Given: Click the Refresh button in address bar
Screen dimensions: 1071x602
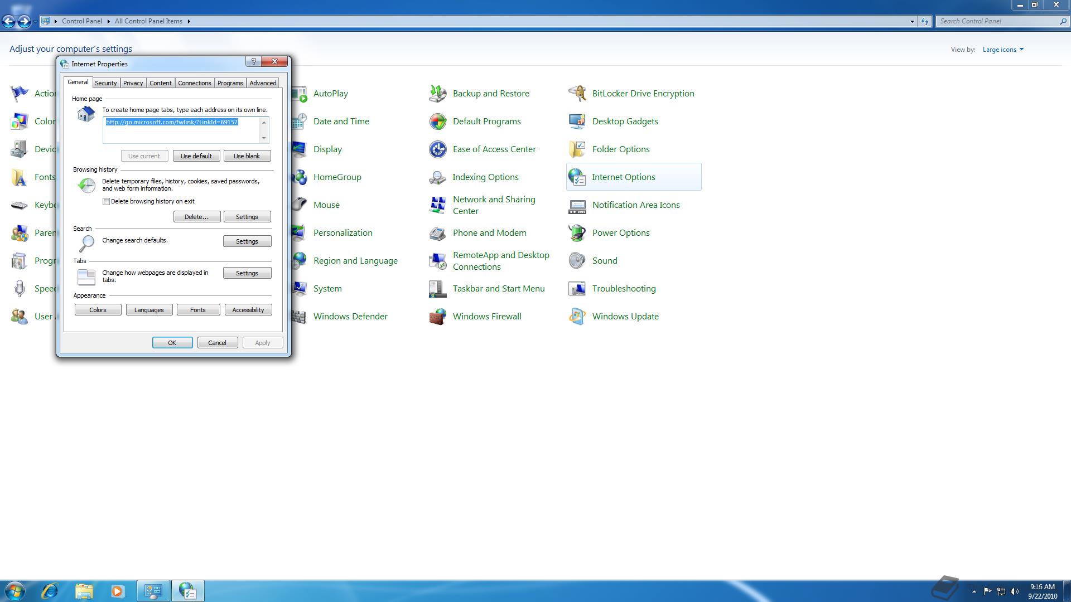Looking at the screenshot, I should coord(925,21).
